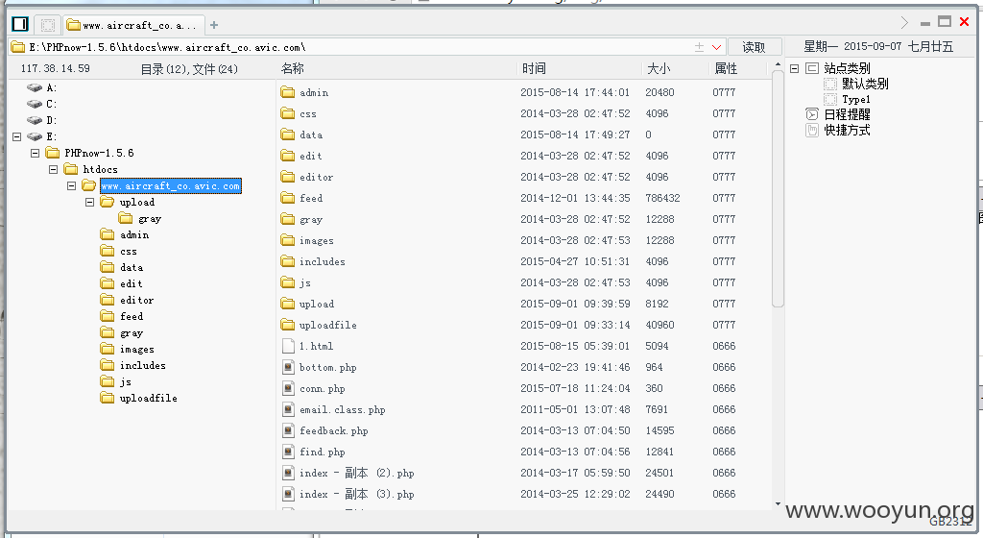This screenshot has width=983, height=538.
Task: Click the find.php file icon
Action: coord(288,452)
